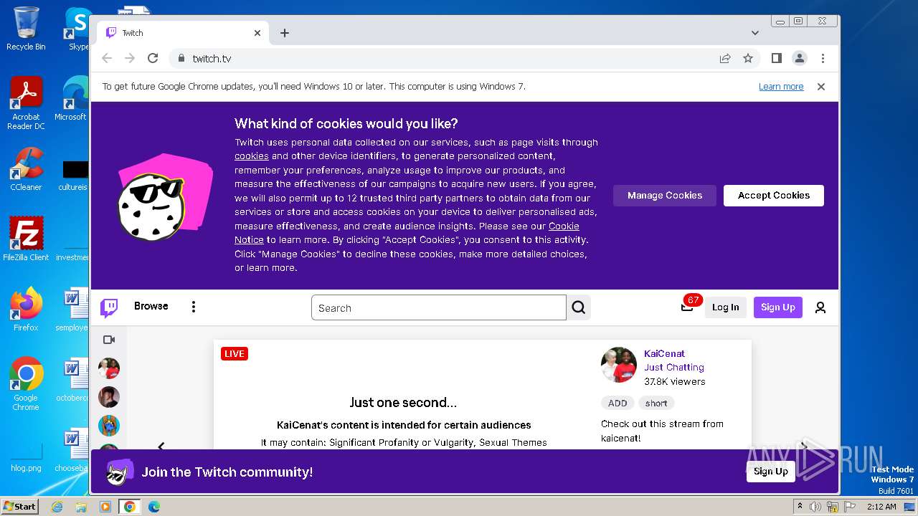Open File Explorer from taskbar
The image size is (918, 516).
[x=81, y=507]
